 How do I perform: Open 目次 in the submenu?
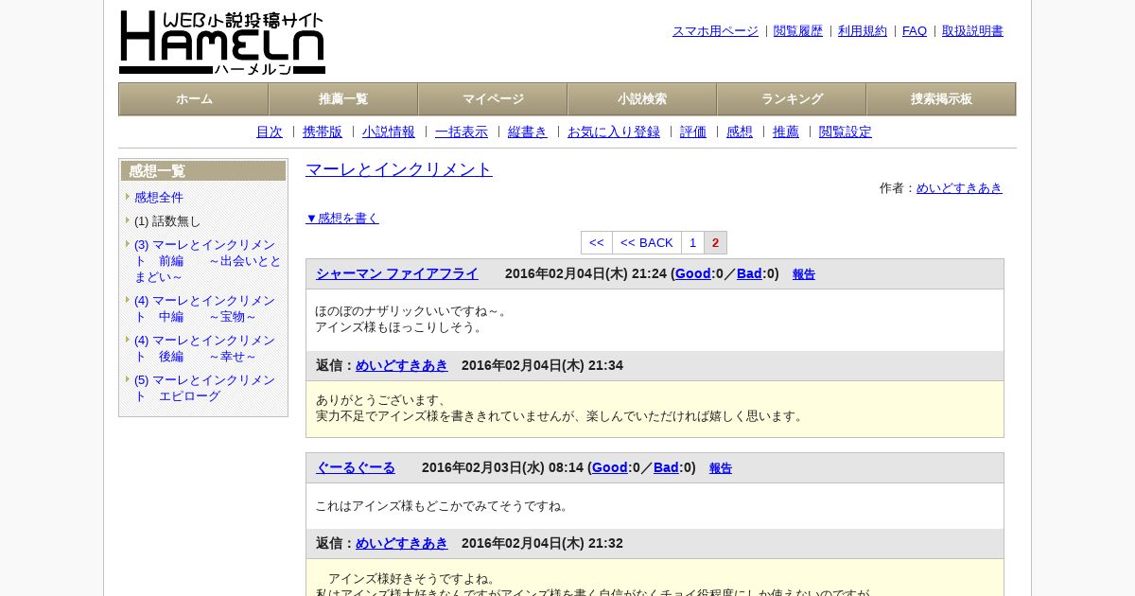[x=270, y=132]
